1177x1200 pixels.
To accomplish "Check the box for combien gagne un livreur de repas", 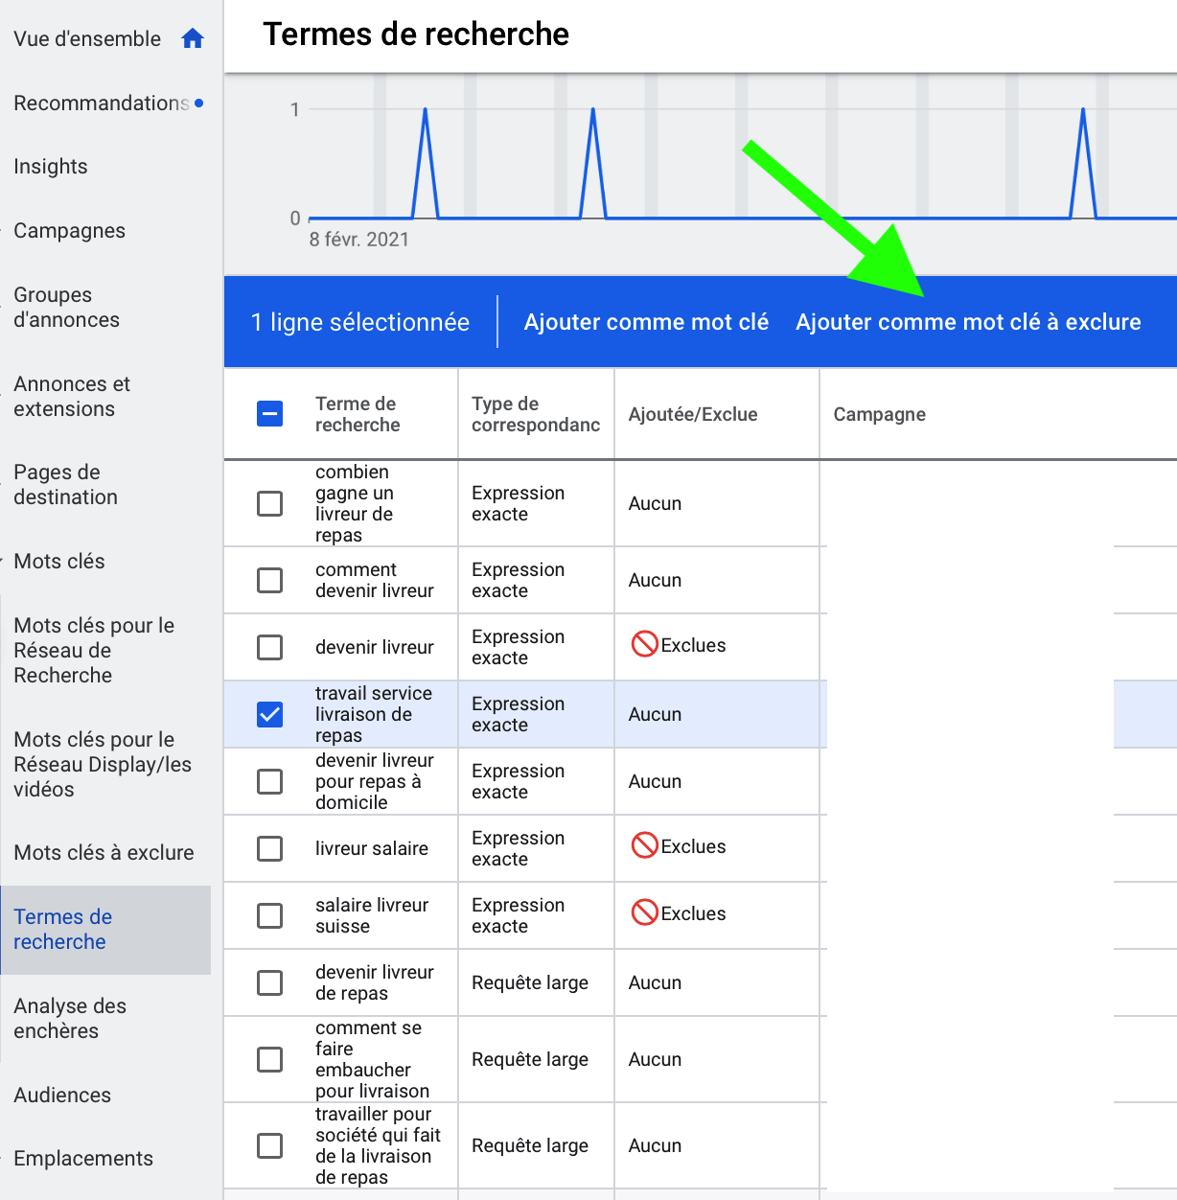I will (270, 503).
